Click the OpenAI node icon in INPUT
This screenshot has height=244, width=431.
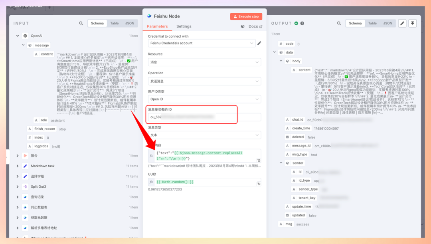pos(25,36)
